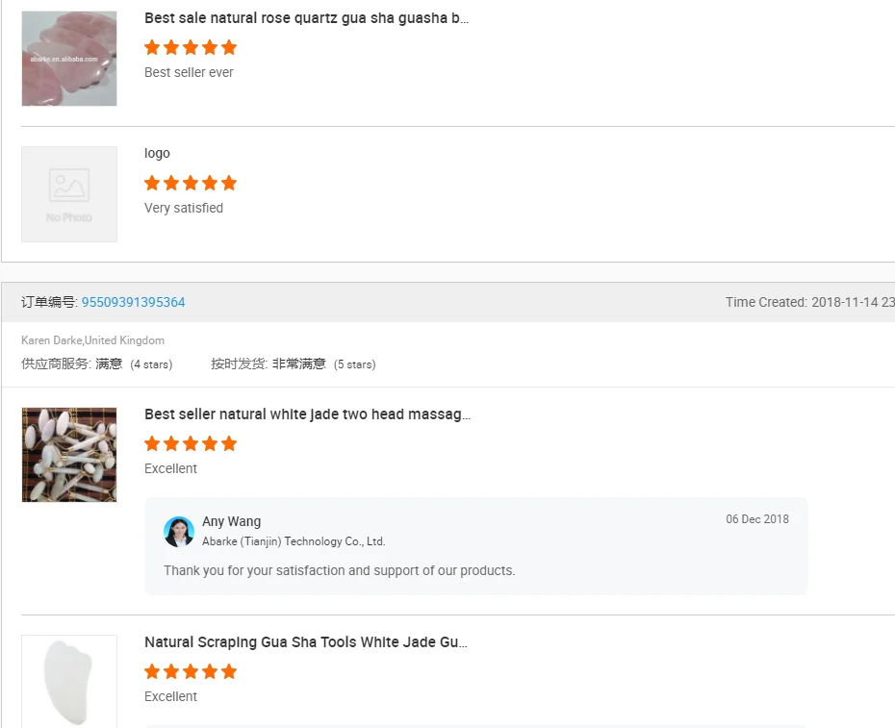This screenshot has width=895, height=728.
Task: Open order number 95509391395364 link
Action: pyautogui.click(x=133, y=302)
